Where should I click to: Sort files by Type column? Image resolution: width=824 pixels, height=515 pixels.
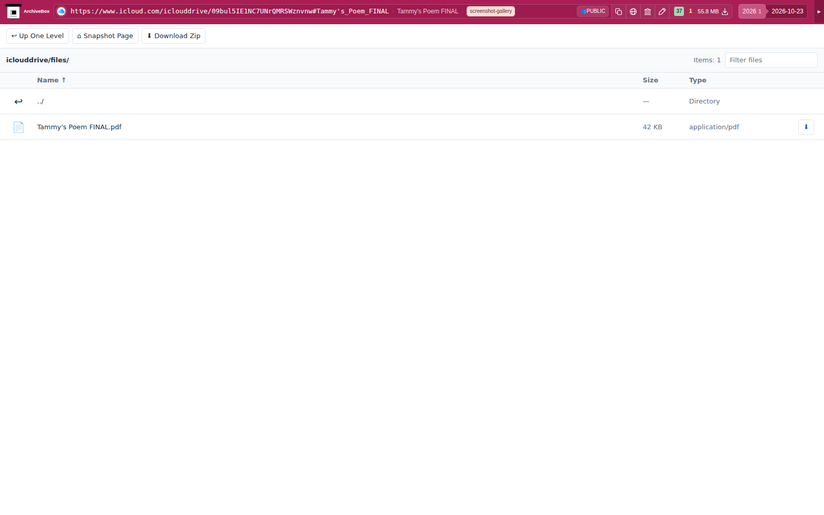click(698, 80)
